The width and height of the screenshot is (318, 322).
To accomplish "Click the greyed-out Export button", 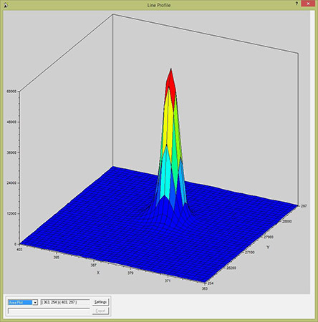I will (x=100, y=311).
